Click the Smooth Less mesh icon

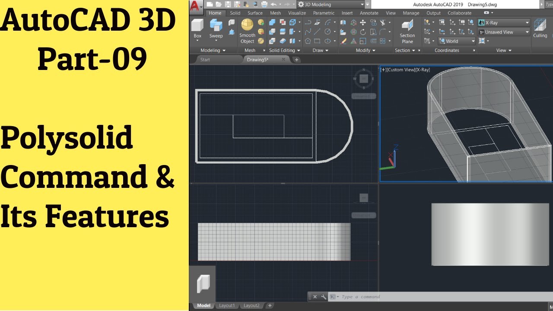[261, 32]
